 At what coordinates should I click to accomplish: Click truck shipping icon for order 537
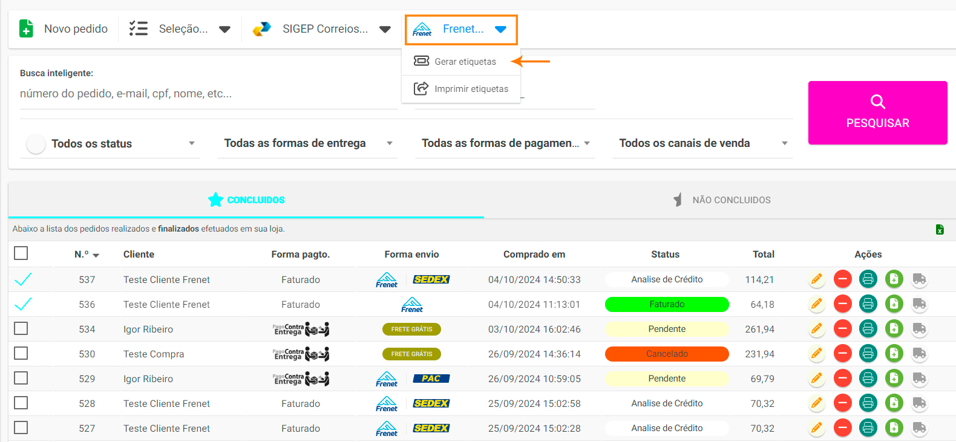tap(920, 279)
